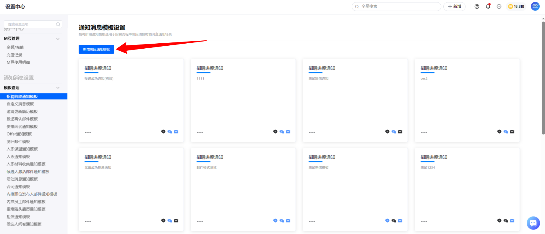Click the round ellipsis icon in header
The image size is (545, 234).
point(499,6)
